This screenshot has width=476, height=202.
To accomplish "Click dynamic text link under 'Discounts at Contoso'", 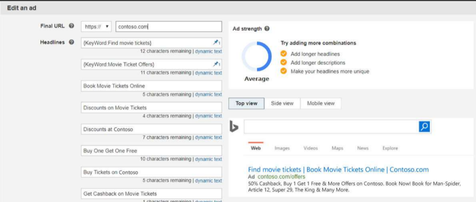I will point(208,137).
